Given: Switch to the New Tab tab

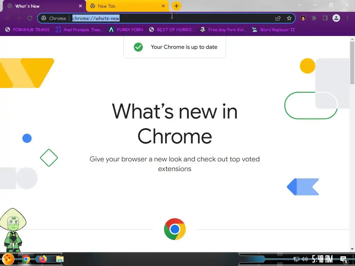Looking at the screenshot, I should tap(128, 6).
